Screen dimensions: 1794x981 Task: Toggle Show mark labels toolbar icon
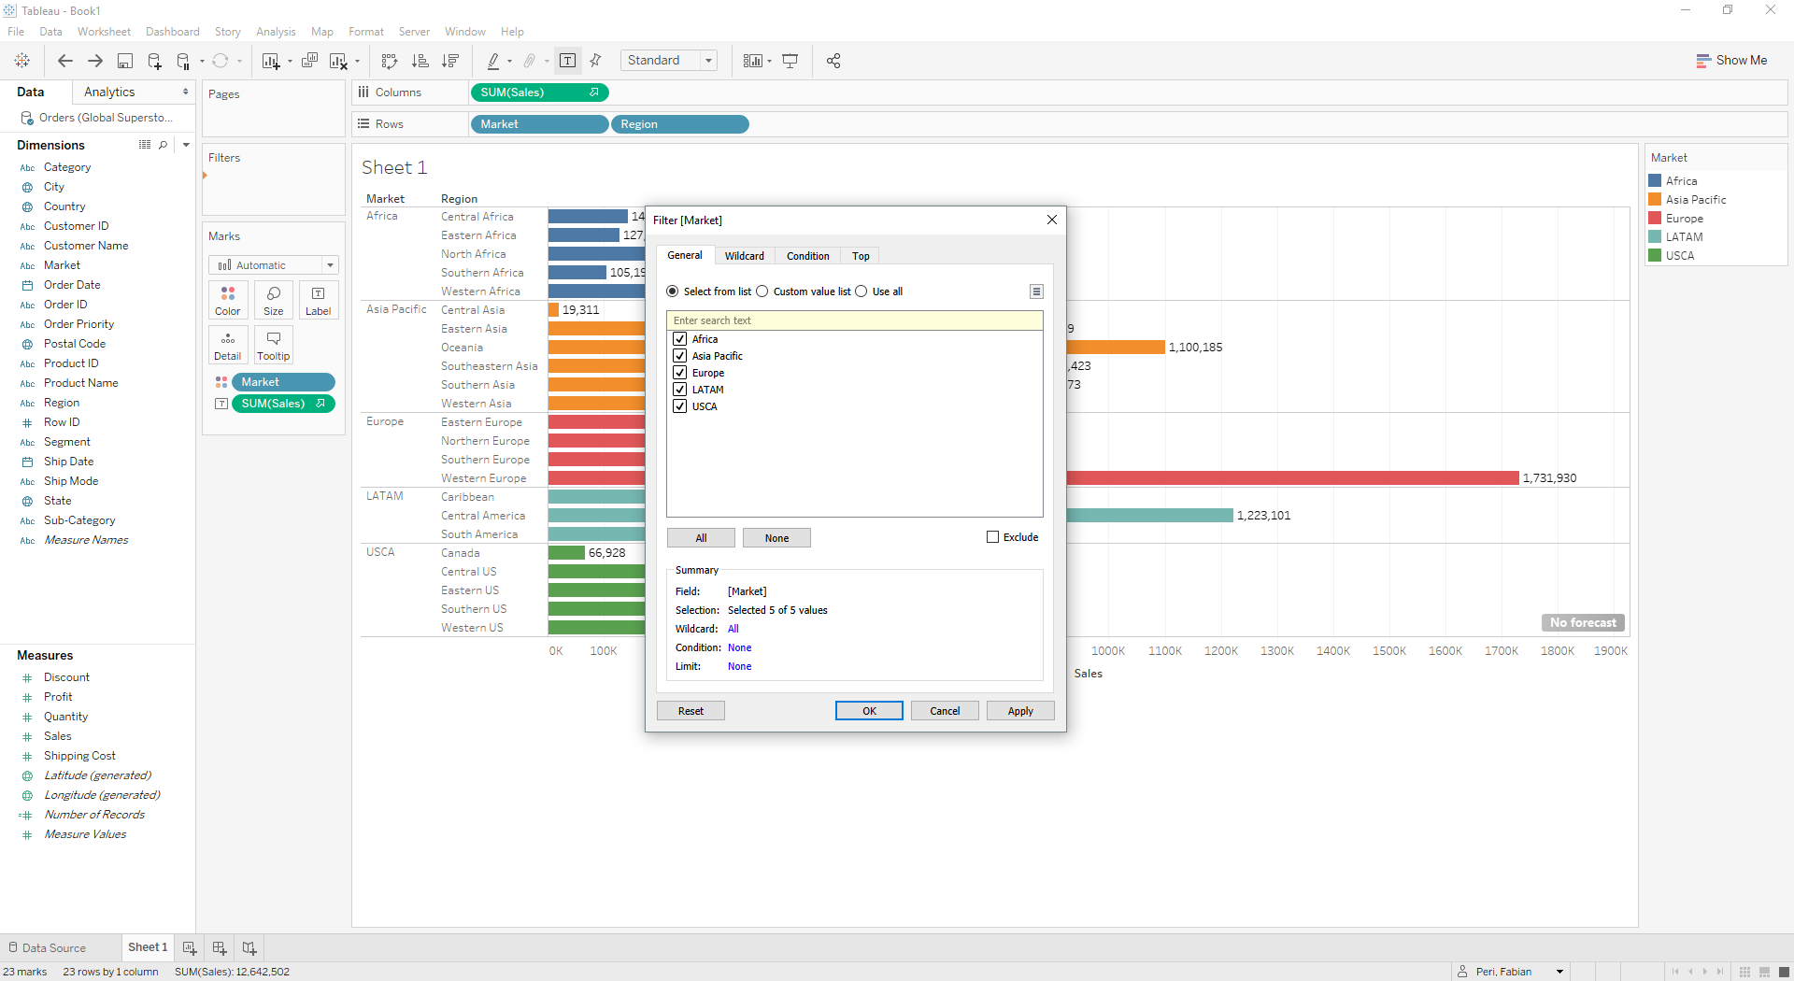567,61
